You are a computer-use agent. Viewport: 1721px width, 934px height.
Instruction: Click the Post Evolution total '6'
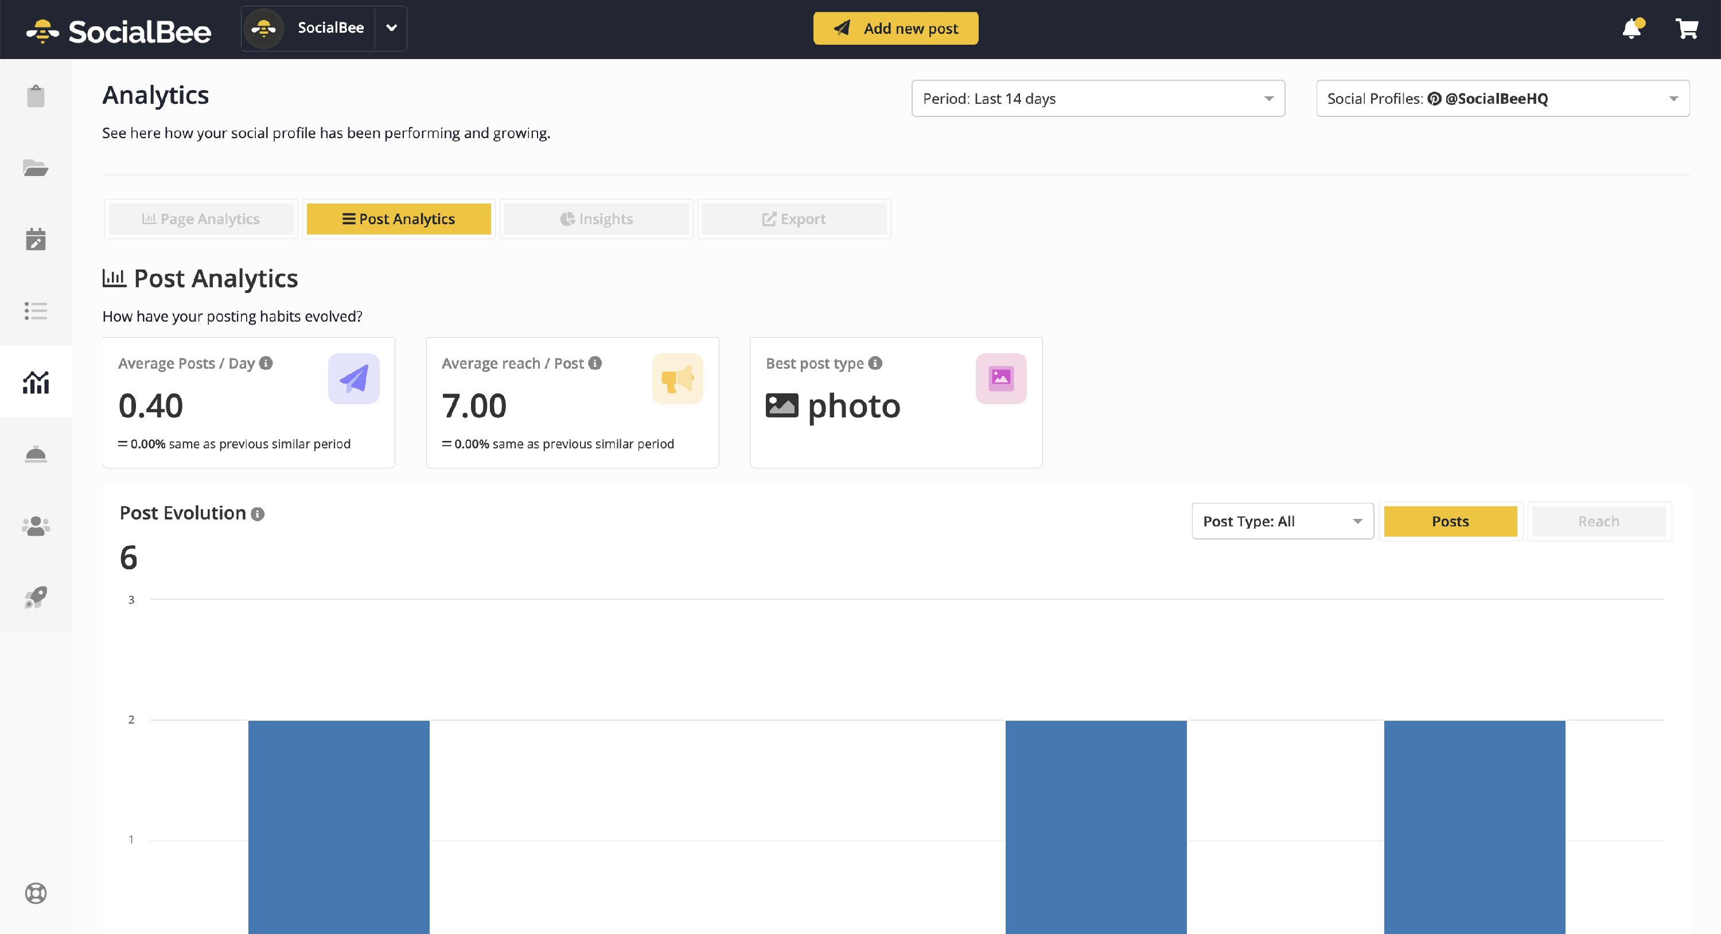click(x=129, y=557)
